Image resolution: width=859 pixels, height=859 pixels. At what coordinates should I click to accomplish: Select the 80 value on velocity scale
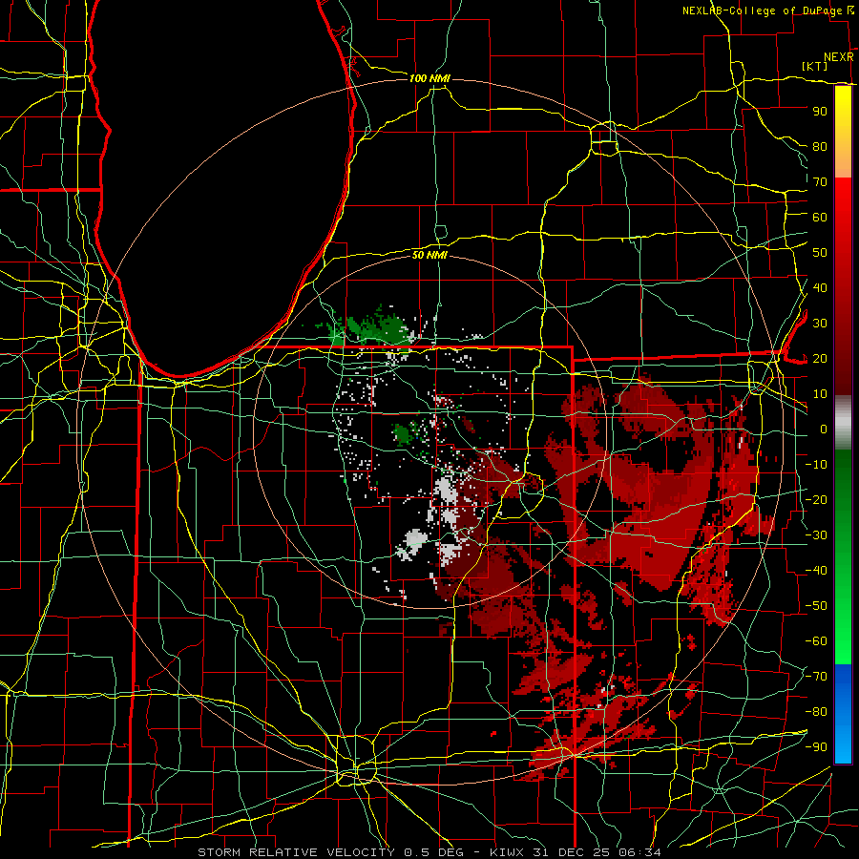(x=820, y=146)
